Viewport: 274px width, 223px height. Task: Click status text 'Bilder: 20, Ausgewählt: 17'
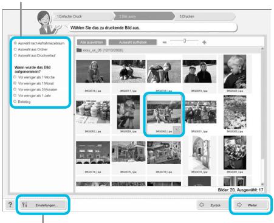pyautogui.click(x=241, y=190)
